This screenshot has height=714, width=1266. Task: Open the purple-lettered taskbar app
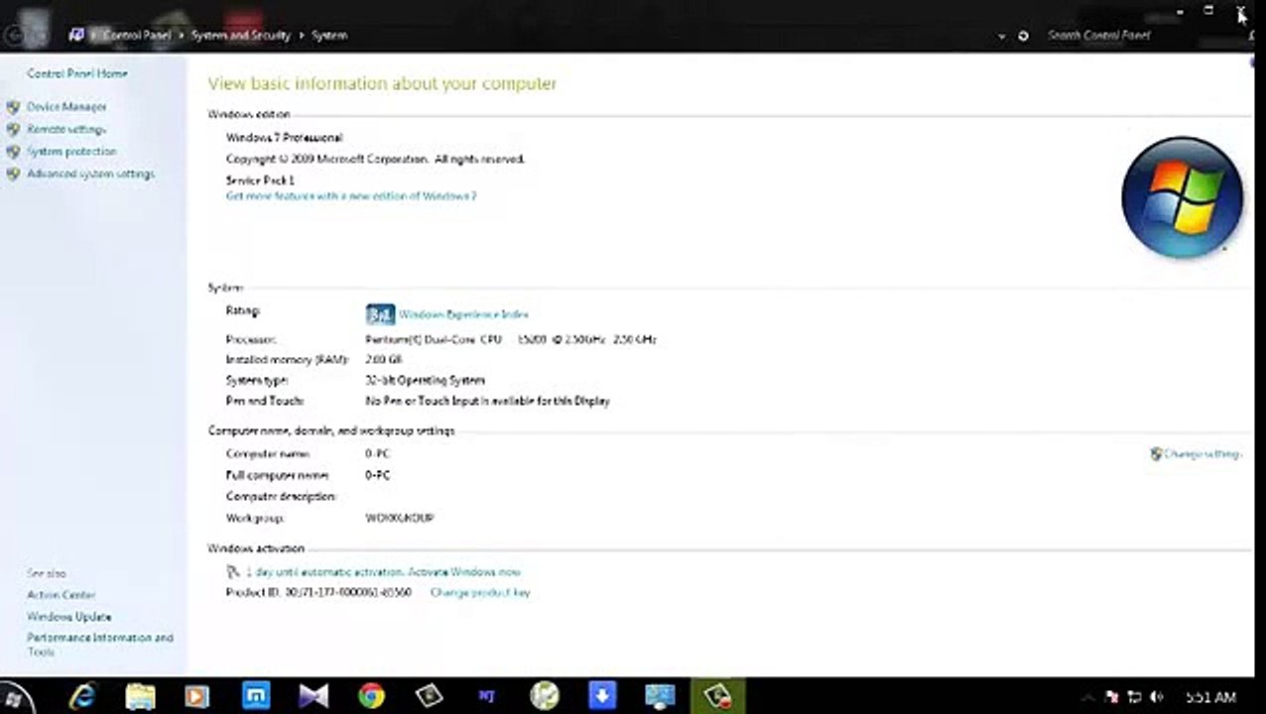click(x=487, y=697)
